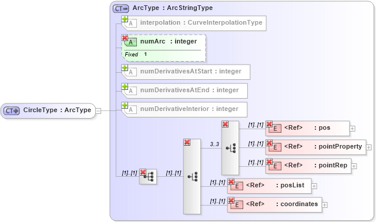Image resolution: width=376 pixels, height=222 pixels.
Task: Click the A icon of numDerivativesAtEnd
Action: (131, 91)
